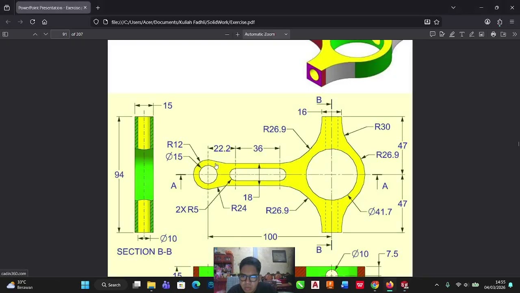Save the PDF file
Screen dimensions: 520x293
click(503, 34)
